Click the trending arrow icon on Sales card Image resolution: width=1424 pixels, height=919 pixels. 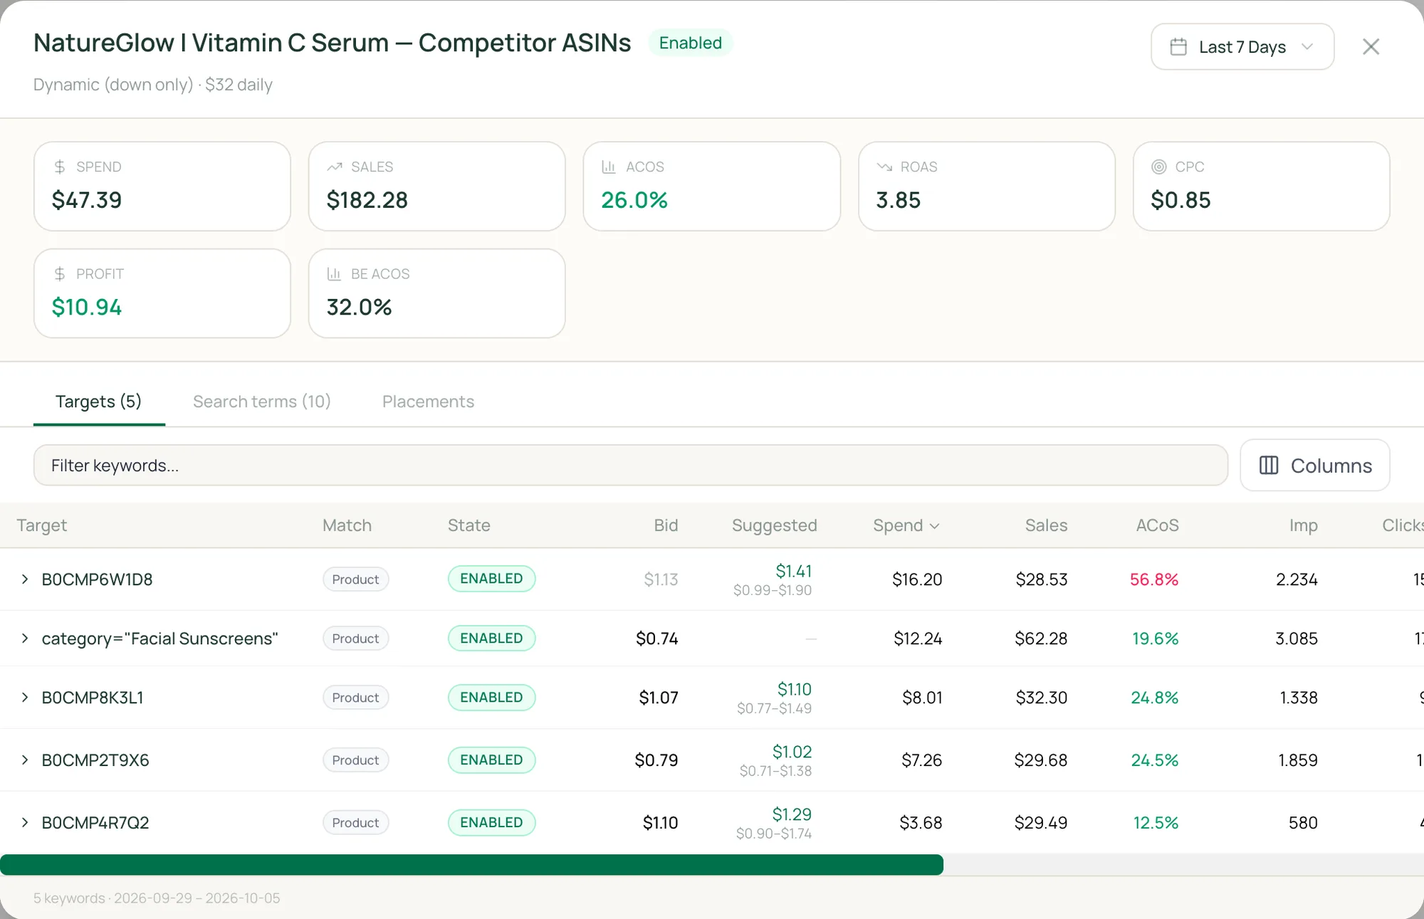(x=335, y=167)
